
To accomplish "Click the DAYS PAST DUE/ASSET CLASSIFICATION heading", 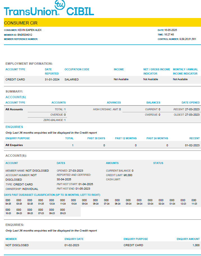I will (52, 195).
